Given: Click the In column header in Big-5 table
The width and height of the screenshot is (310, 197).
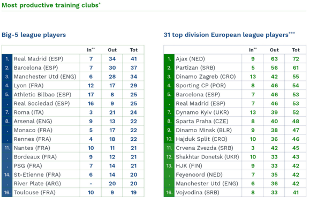Looking at the screenshot, I should point(90,50).
